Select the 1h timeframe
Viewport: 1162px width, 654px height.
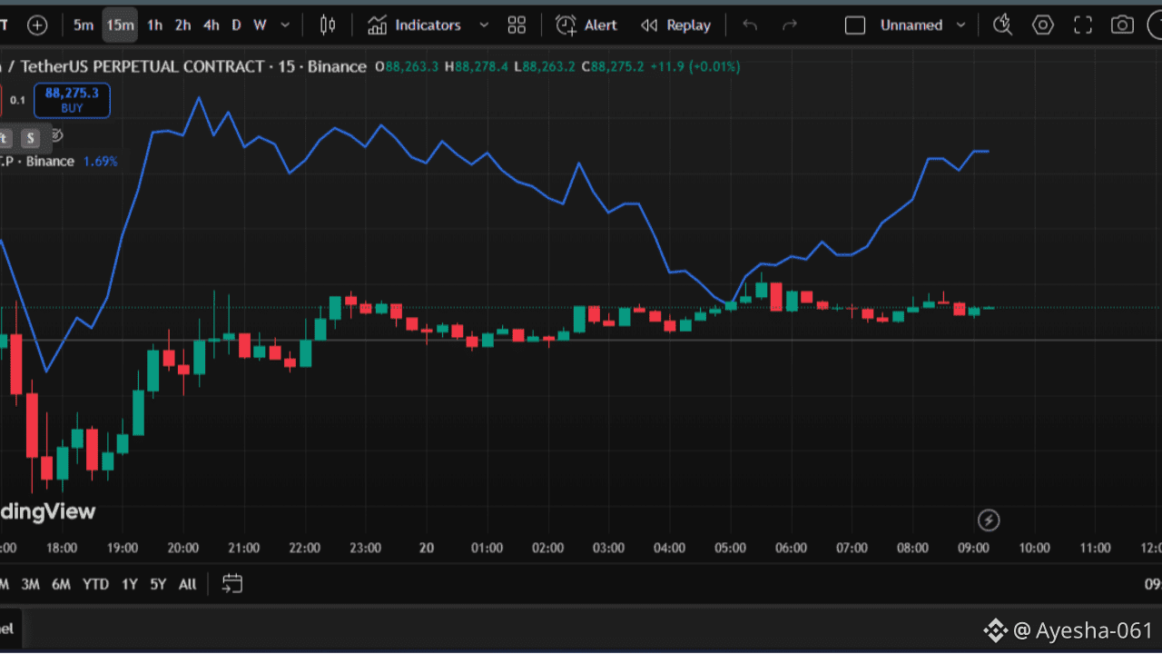[154, 25]
